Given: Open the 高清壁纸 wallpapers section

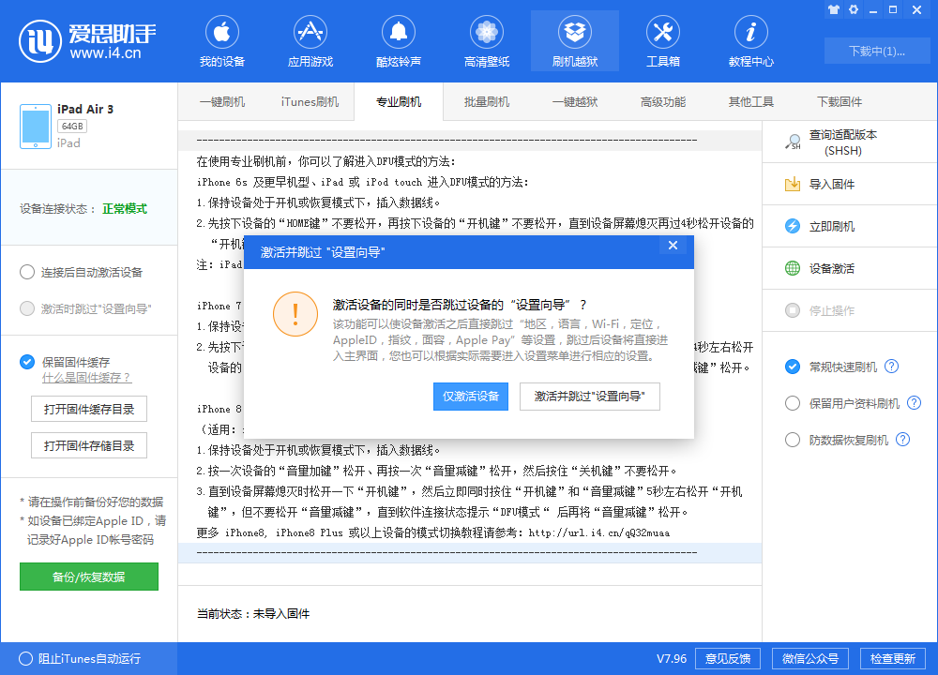Looking at the screenshot, I should click(486, 39).
